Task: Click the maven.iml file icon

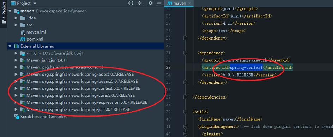Action: [x=23, y=32]
